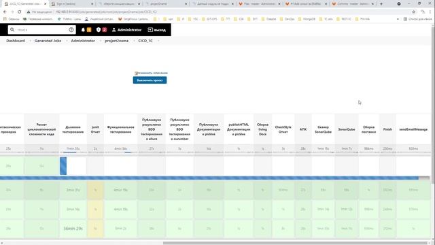The width and height of the screenshot is (435, 245).
Task: Show hidden bookmarks via overflow chevron
Action: coord(398,19)
